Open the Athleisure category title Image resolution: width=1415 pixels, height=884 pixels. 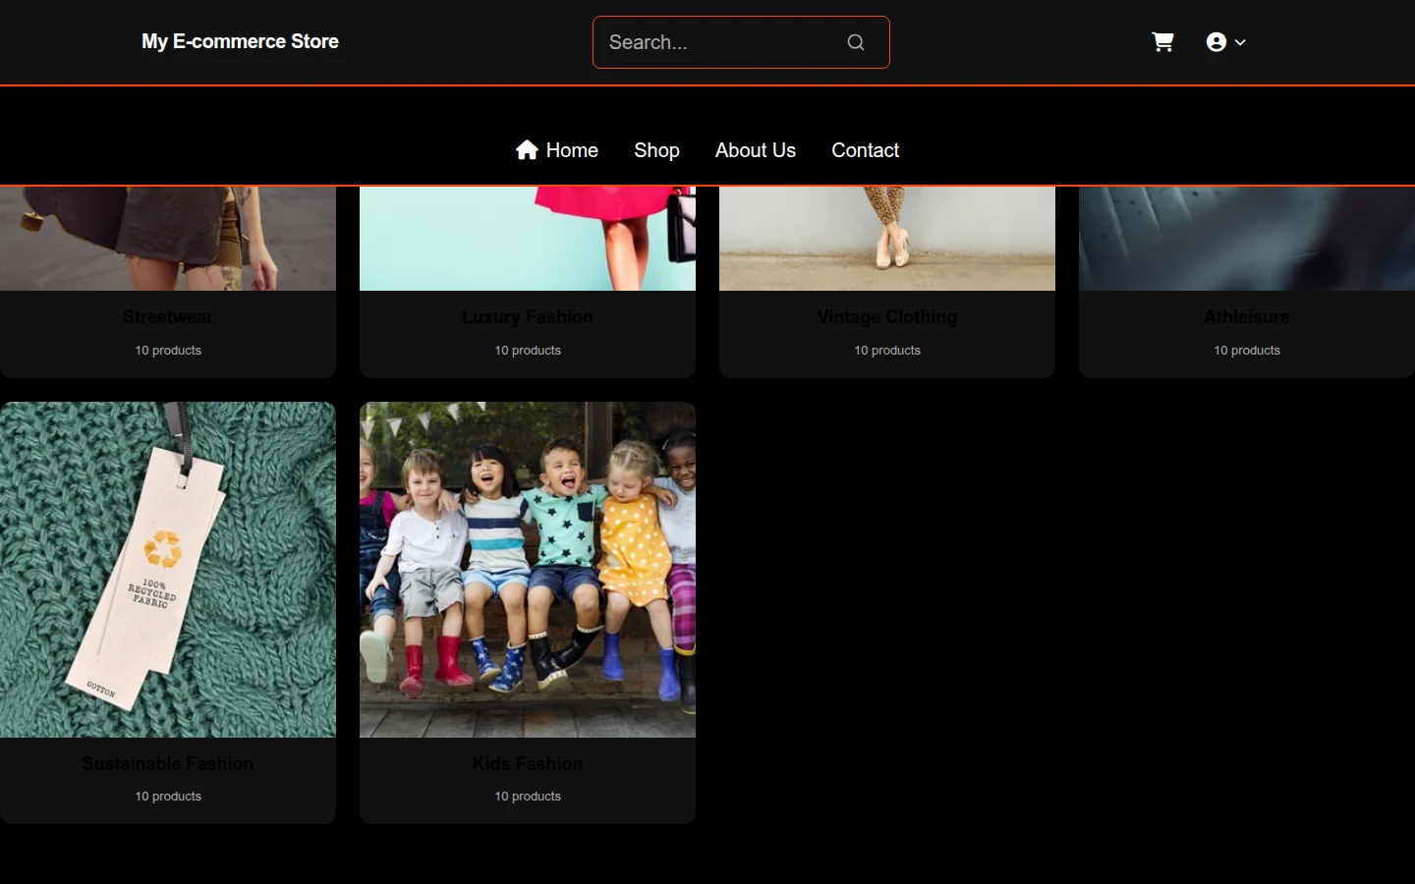1247,317
